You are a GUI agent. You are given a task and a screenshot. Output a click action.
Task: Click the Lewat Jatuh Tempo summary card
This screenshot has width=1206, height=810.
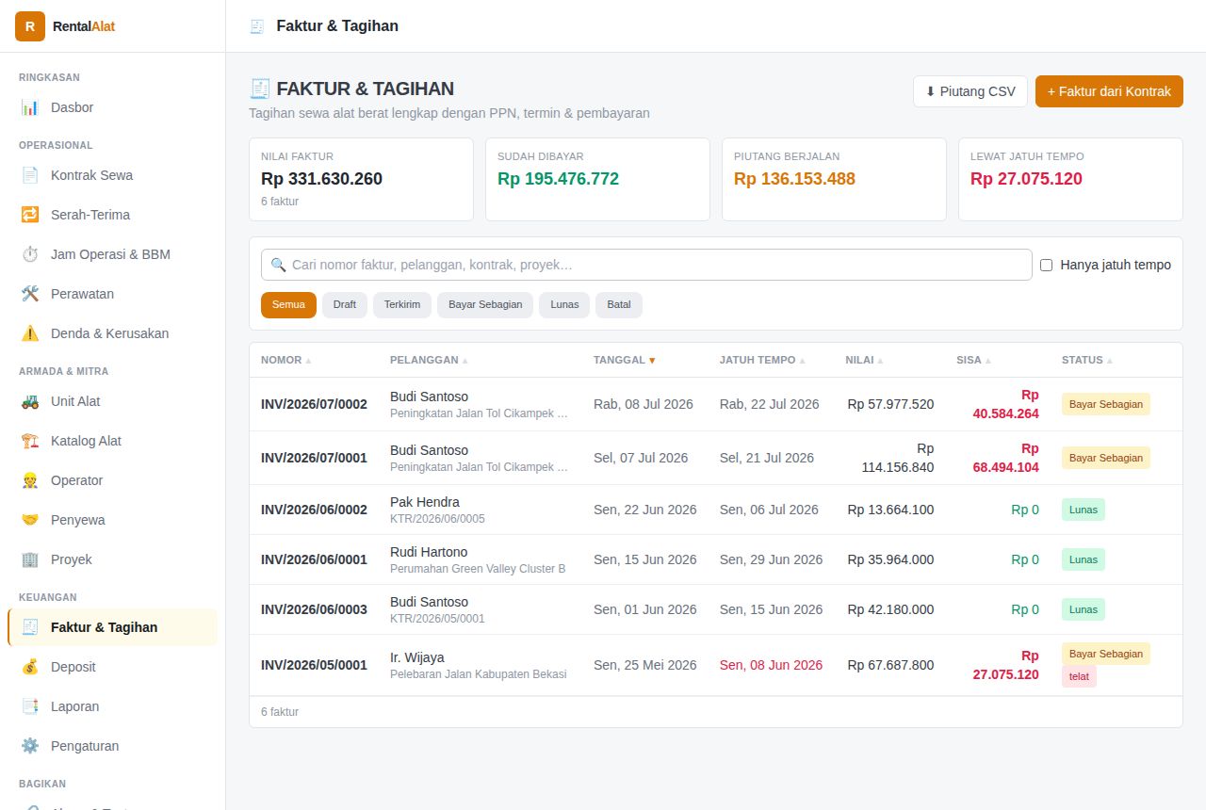click(1070, 180)
